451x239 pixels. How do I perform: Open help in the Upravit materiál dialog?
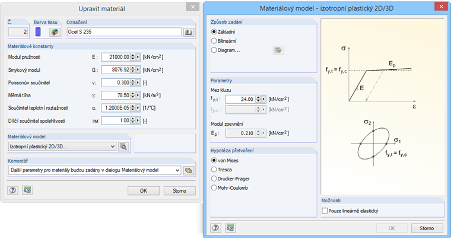12,191
